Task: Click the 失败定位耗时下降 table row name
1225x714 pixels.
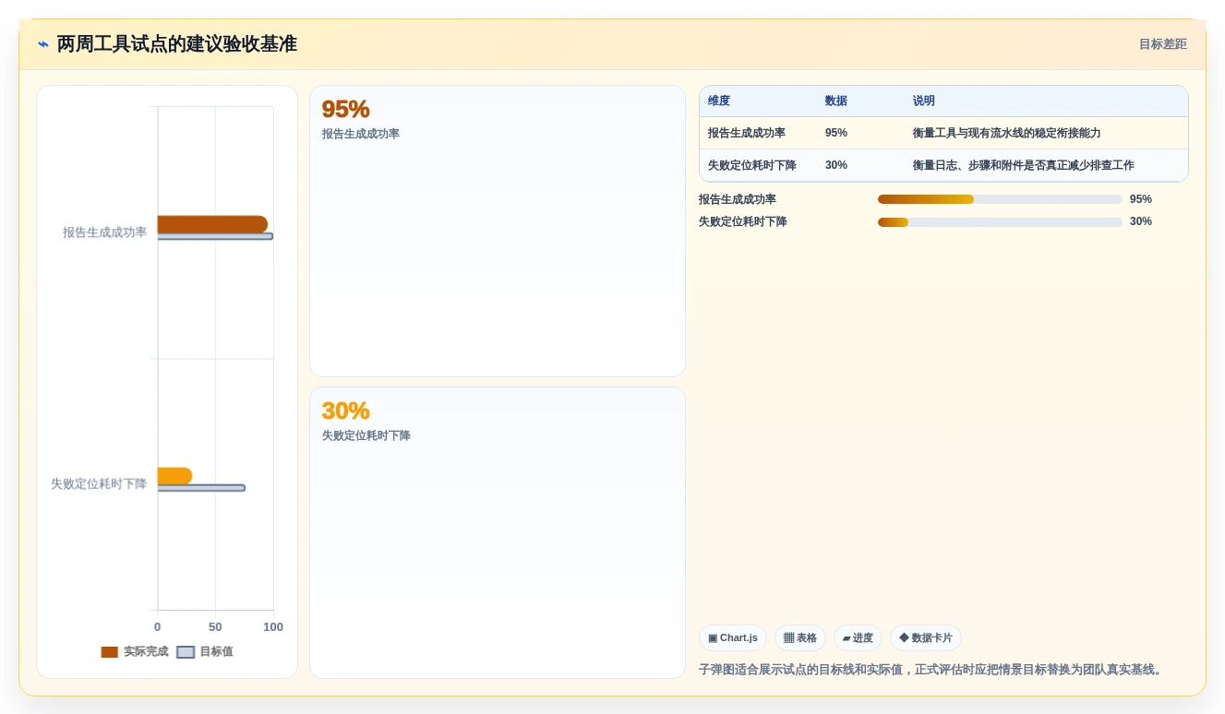Action: tap(752, 165)
